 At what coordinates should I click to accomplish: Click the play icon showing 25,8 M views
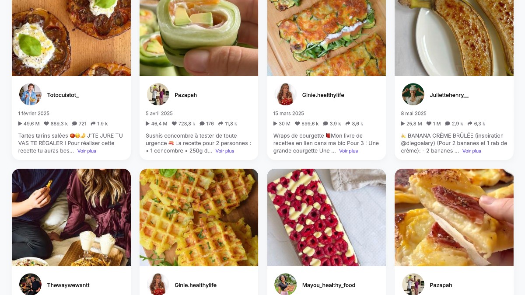pos(403,123)
